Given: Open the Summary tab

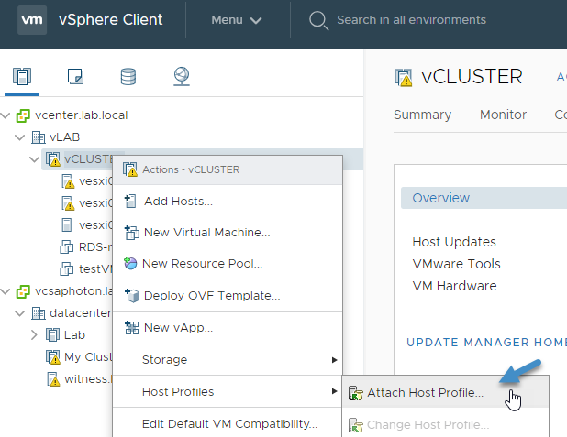Looking at the screenshot, I should [422, 115].
